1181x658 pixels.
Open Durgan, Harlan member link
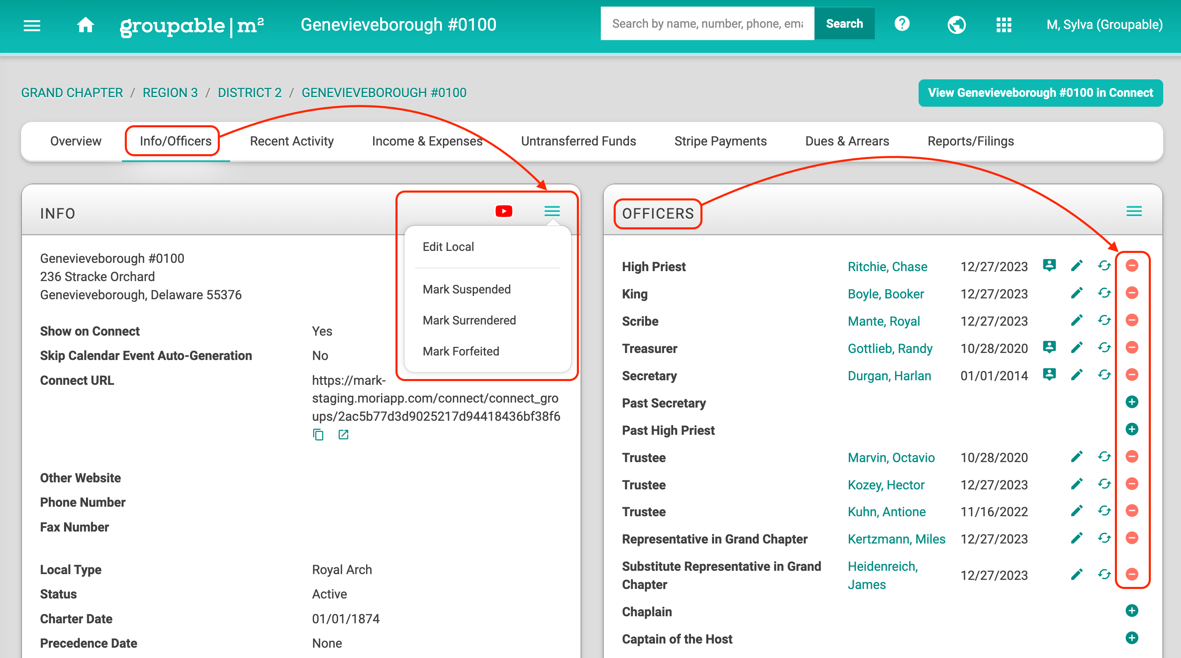tap(889, 376)
